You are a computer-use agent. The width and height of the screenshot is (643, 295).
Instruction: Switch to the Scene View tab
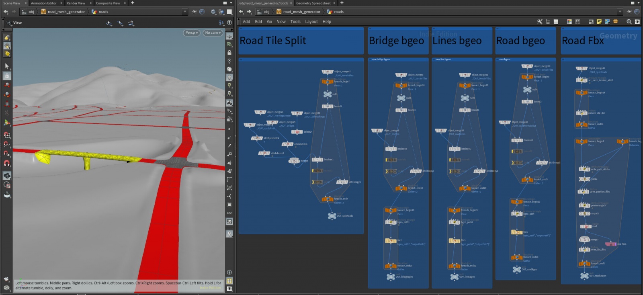coord(12,3)
